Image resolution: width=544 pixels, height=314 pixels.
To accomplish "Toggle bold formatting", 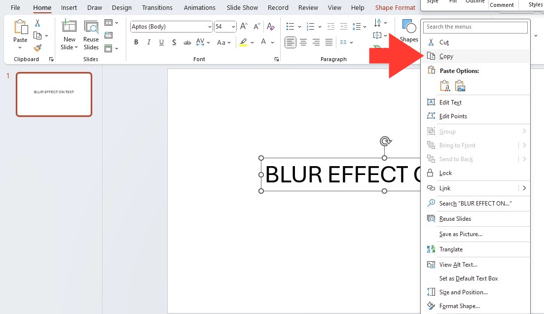I will pyautogui.click(x=136, y=42).
